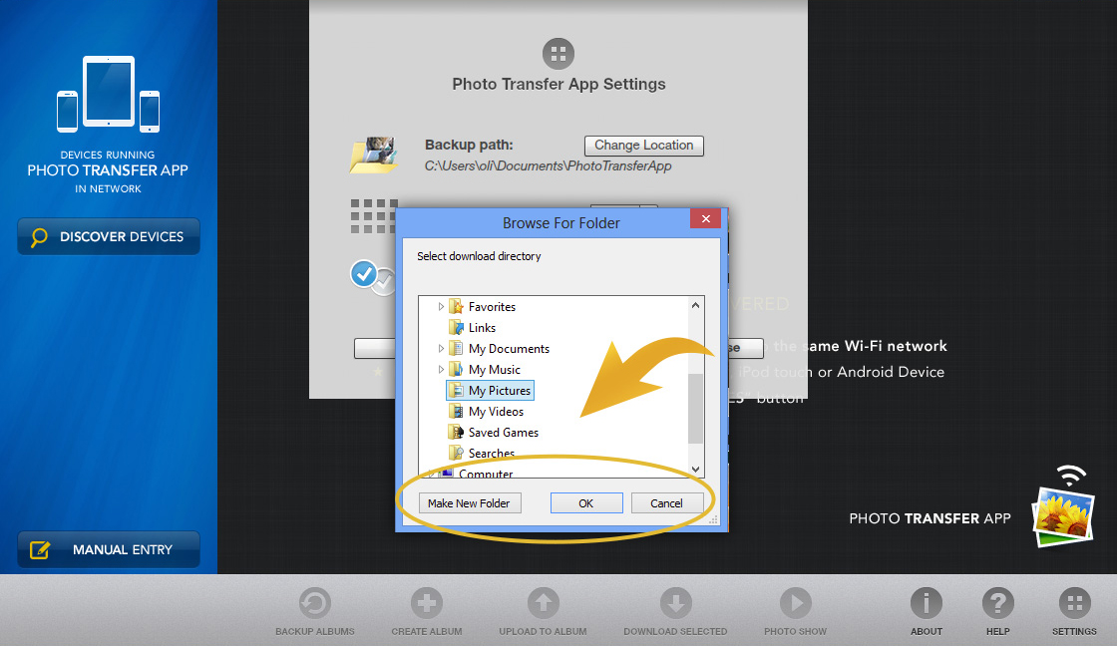Click the settings grid icon above title
The height and width of the screenshot is (646, 1117).
click(558, 54)
